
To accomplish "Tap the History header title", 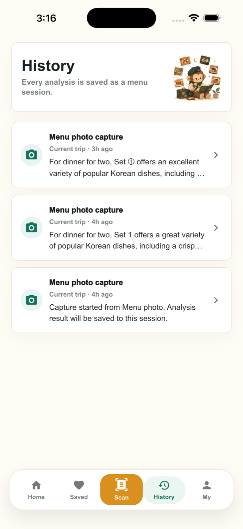I will point(48,66).
